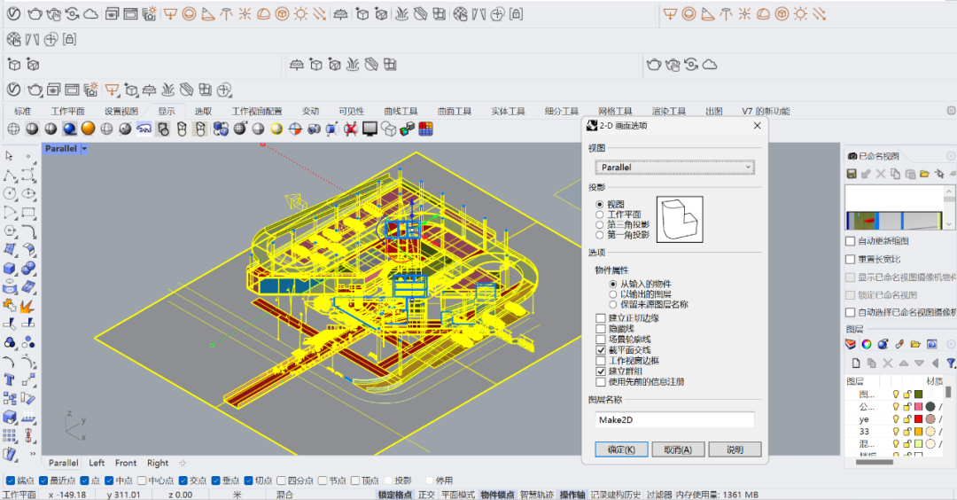Image resolution: width=957 pixels, height=500 pixels.
Task: Toggle the 自动更新缩图 checkbox
Action: [850, 241]
